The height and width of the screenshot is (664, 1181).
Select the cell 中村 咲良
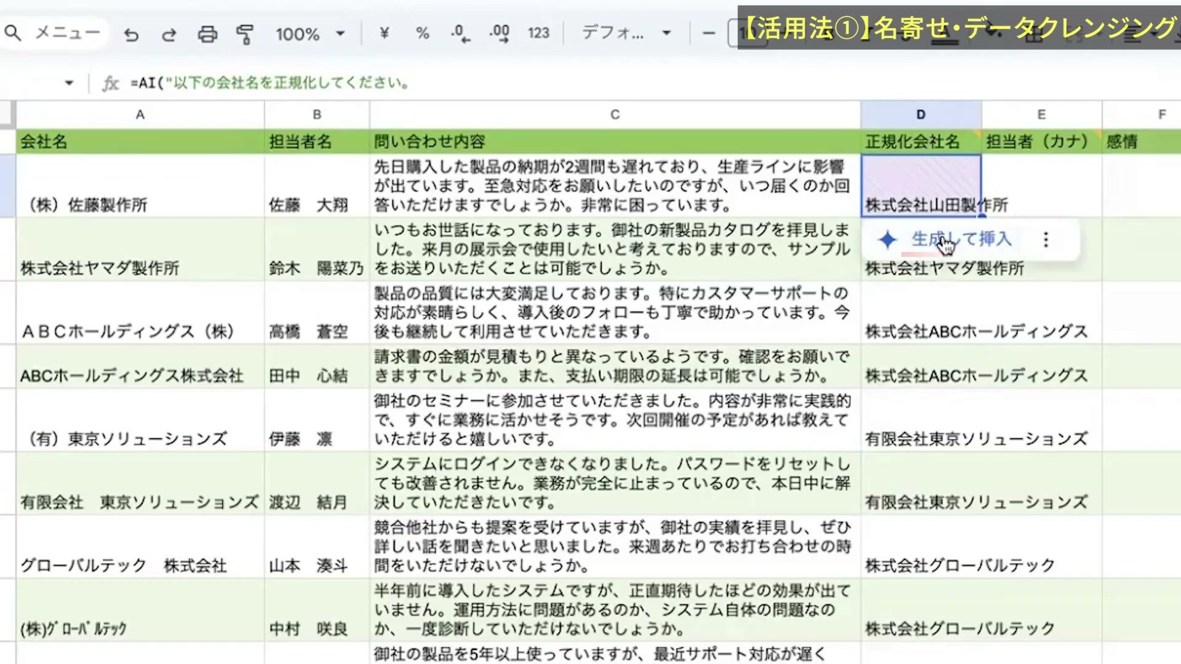pyautogui.click(x=317, y=610)
